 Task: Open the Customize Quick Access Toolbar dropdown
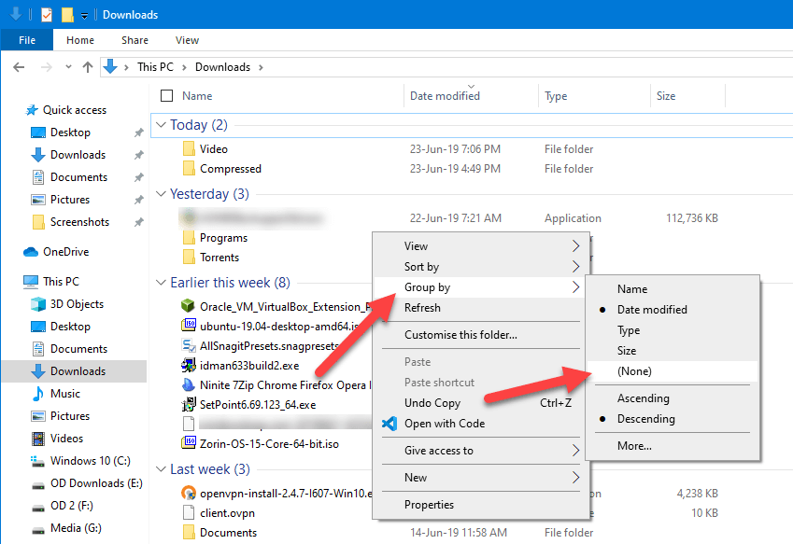[84, 16]
